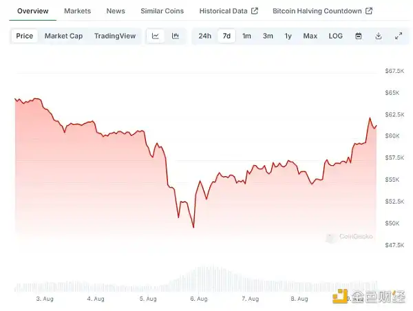Switch chart to TradingView mode
This screenshot has width=413, height=311.
coord(115,36)
